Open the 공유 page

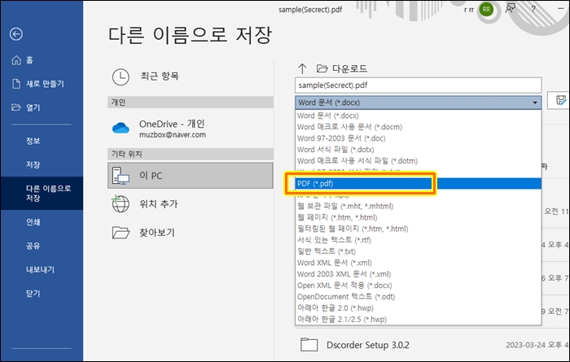pyautogui.click(x=33, y=246)
